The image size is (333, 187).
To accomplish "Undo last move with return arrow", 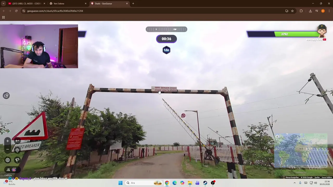I will (x=17, y=141).
